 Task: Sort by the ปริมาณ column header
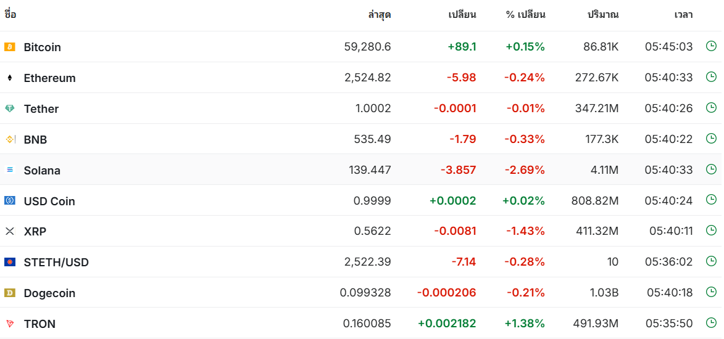tap(602, 15)
